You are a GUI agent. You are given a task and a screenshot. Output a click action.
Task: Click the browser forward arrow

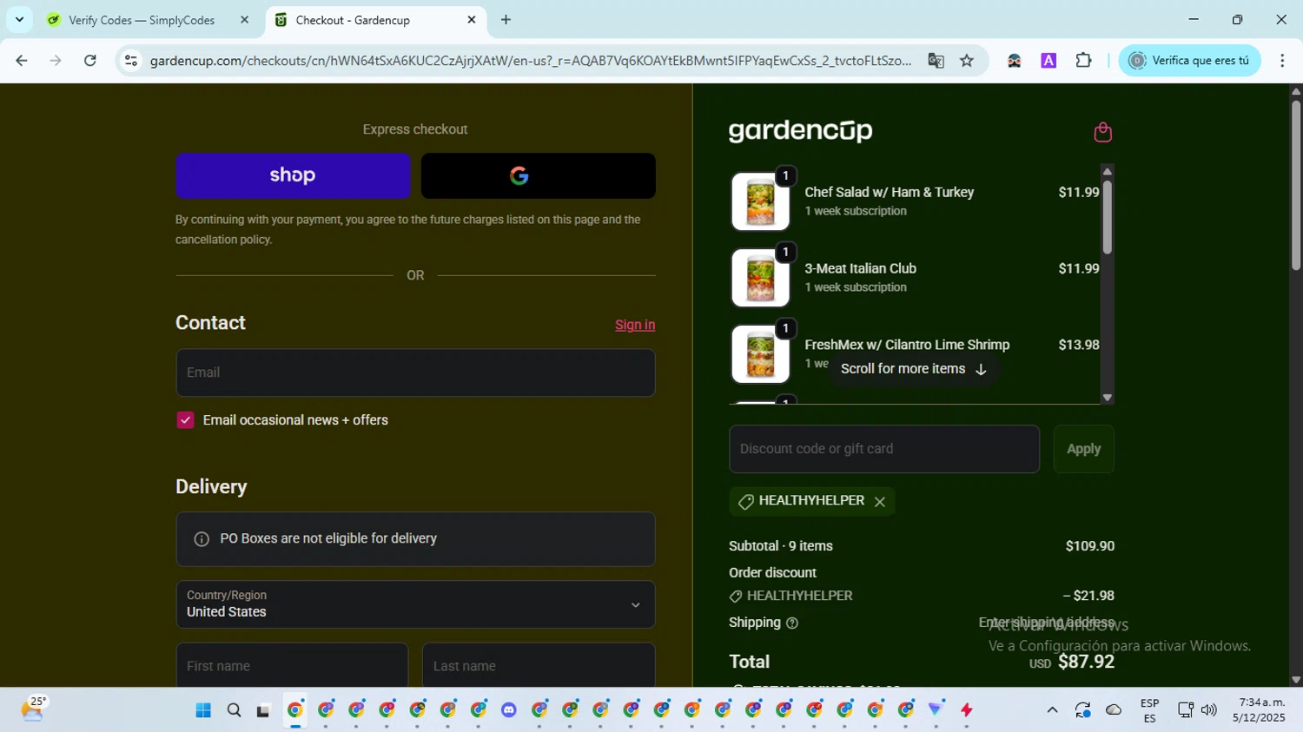56,61
